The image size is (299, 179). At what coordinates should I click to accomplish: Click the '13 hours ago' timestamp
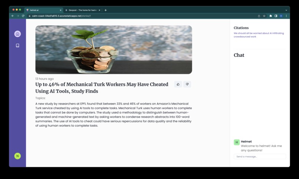[x=45, y=79]
